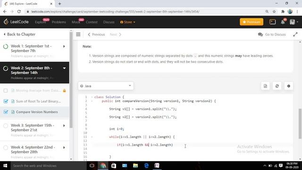
Task: Toggle the Compare Version Numbers checkbox
Action: point(6,112)
